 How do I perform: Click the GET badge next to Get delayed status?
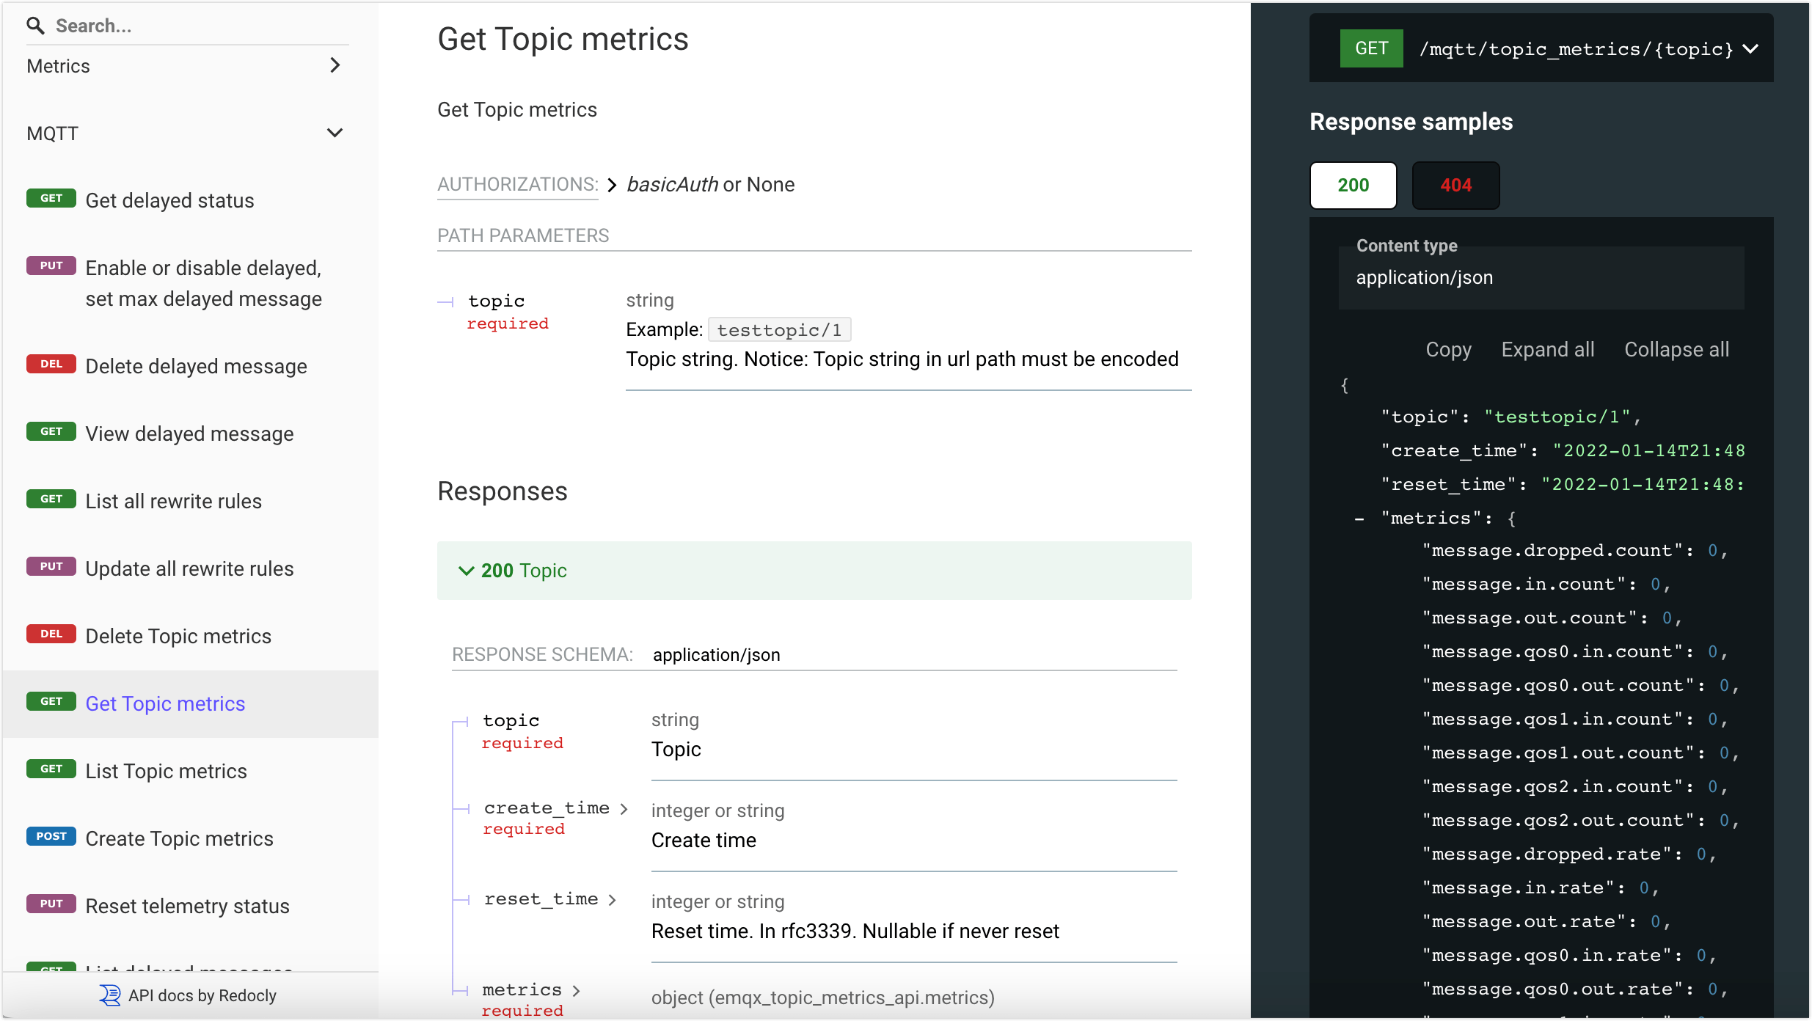point(51,197)
